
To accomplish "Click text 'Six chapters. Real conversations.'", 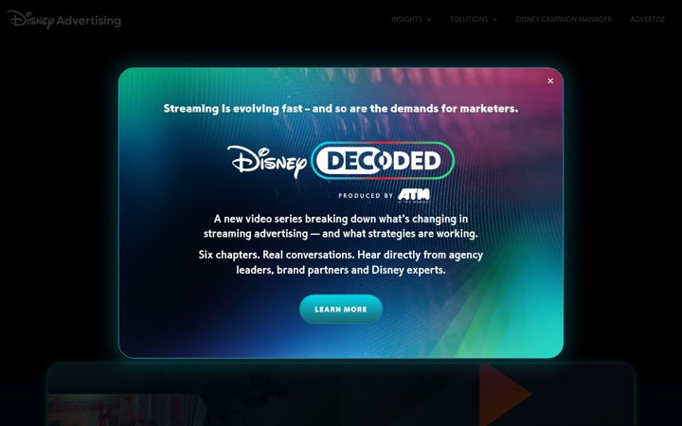I will (277, 255).
